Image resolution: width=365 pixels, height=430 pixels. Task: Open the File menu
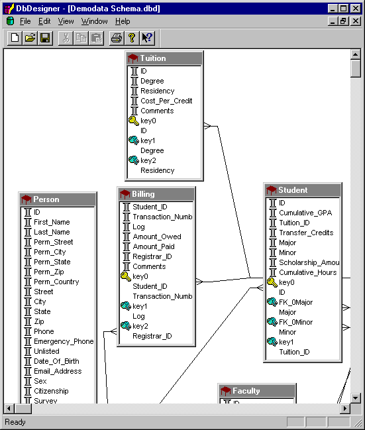click(x=25, y=21)
